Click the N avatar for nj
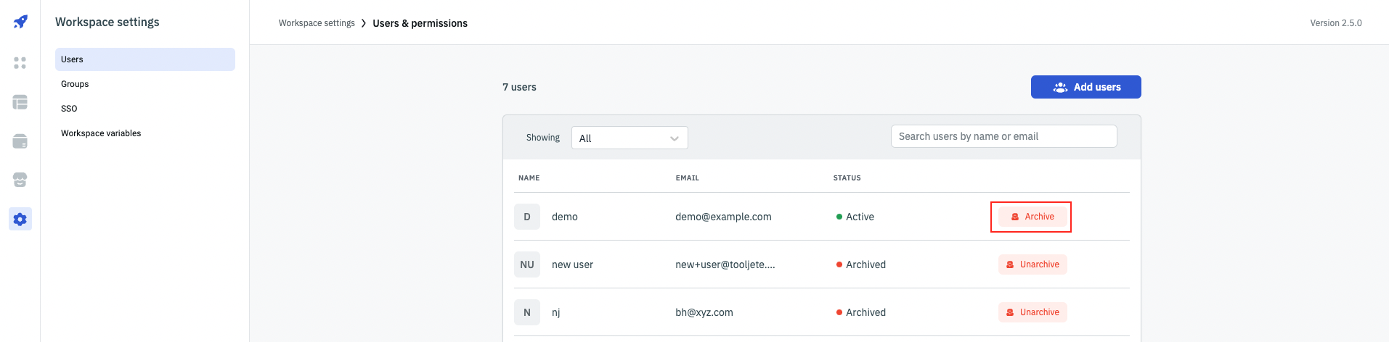The width and height of the screenshot is (1389, 342). tap(527, 312)
